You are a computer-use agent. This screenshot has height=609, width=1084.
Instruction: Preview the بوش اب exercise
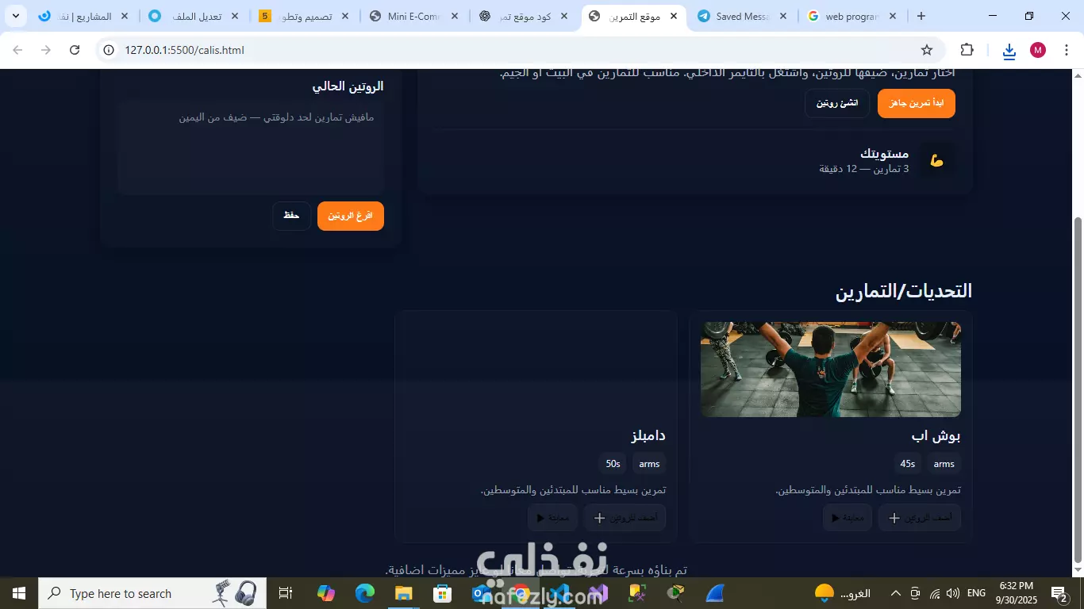click(848, 518)
